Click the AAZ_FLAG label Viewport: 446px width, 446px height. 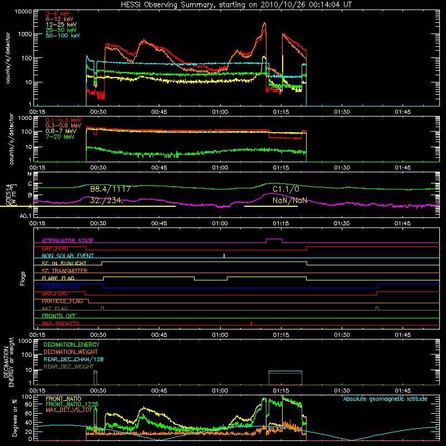55,308
